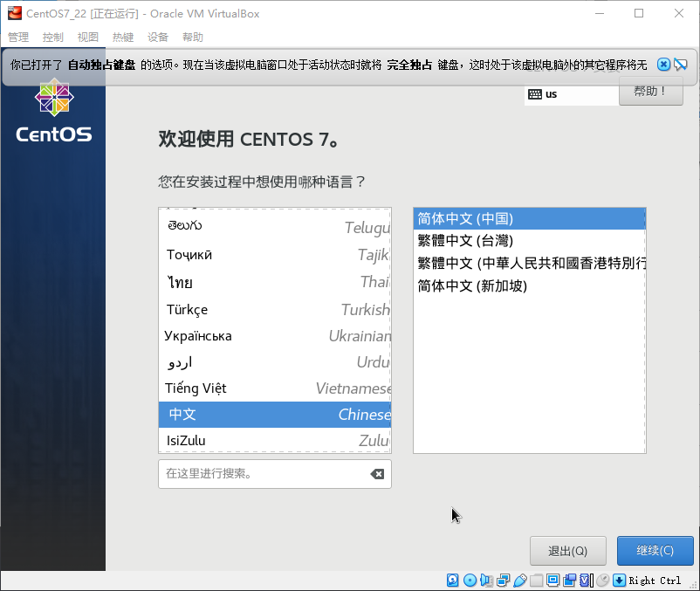Click the don't-show-again notification icon
Viewport: 700px width, 591px height.
(681, 65)
